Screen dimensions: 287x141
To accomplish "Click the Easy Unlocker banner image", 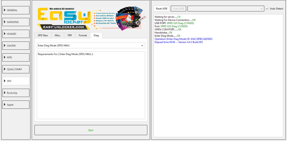I will [x=92, y=19].
